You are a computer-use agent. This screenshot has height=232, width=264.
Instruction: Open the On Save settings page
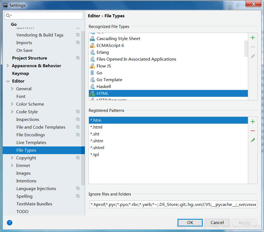24,50
